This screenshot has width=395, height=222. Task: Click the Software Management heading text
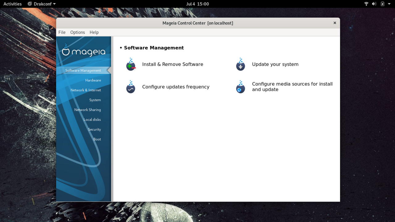[x=154, y=48]
